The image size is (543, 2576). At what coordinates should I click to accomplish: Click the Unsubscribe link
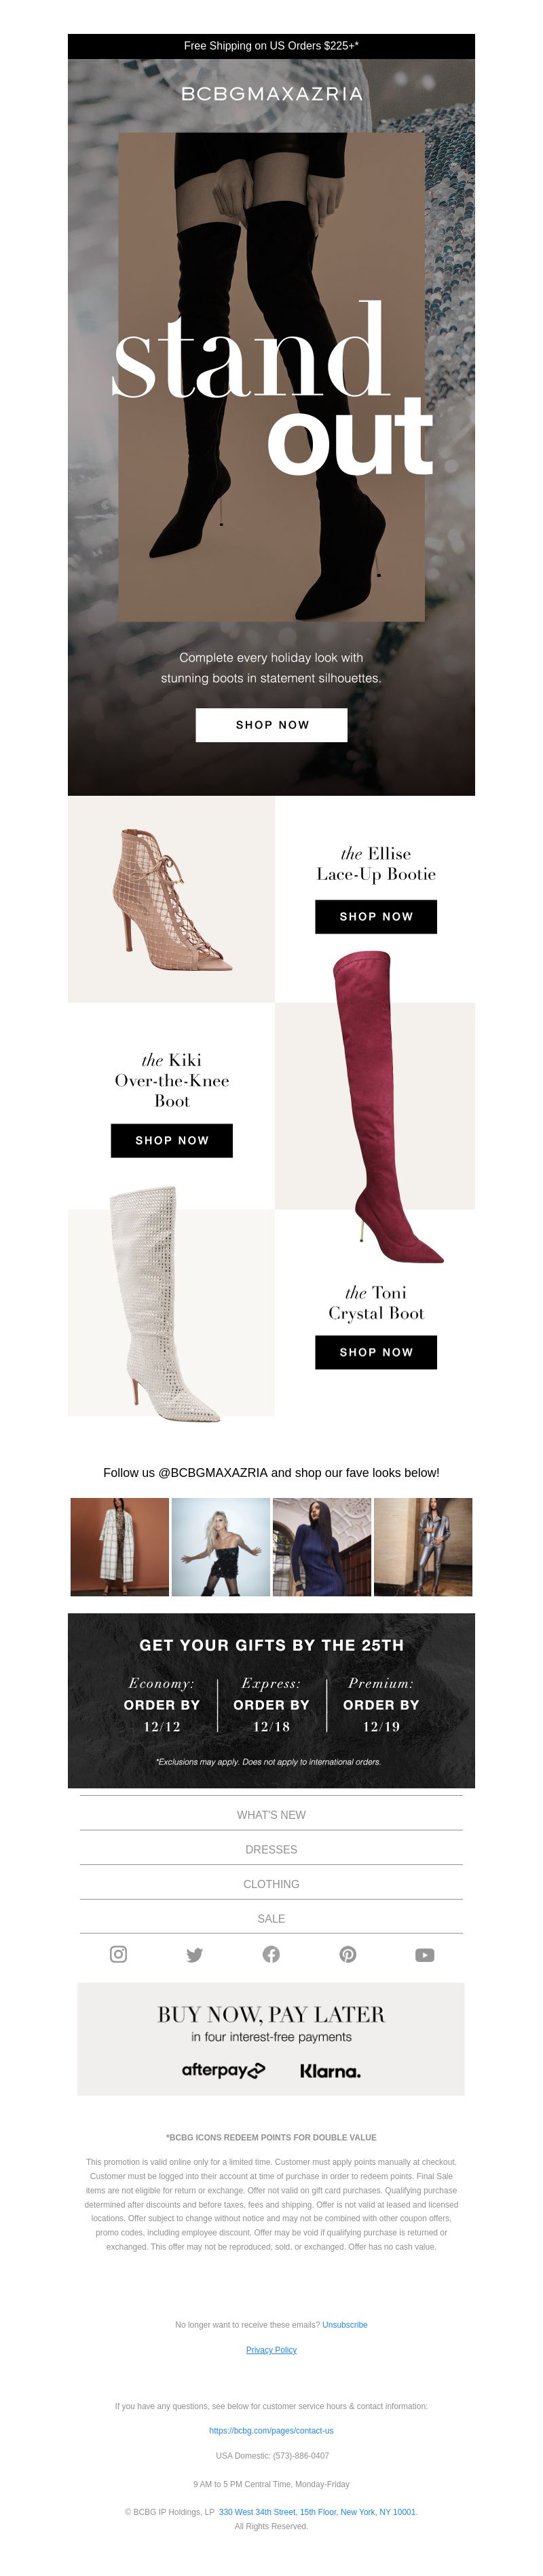[x=345, y=2325]
